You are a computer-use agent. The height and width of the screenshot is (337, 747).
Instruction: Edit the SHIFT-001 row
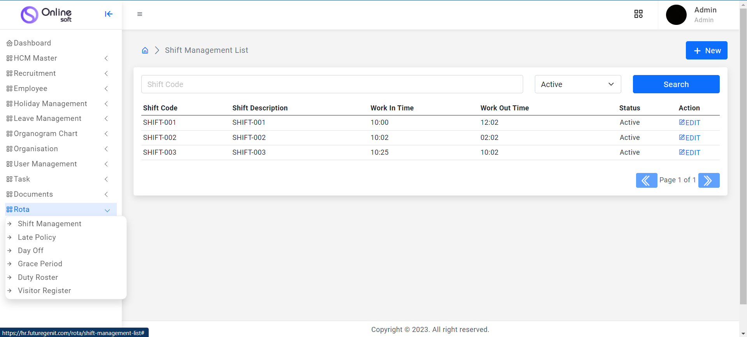pos(689,123)
